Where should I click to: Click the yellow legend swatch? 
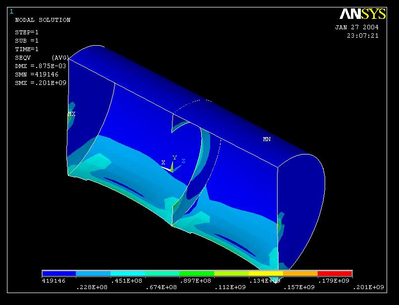coord(266,274)
